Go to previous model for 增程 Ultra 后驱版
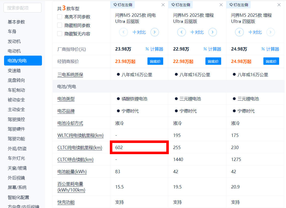286x208 pixels. 182,32
